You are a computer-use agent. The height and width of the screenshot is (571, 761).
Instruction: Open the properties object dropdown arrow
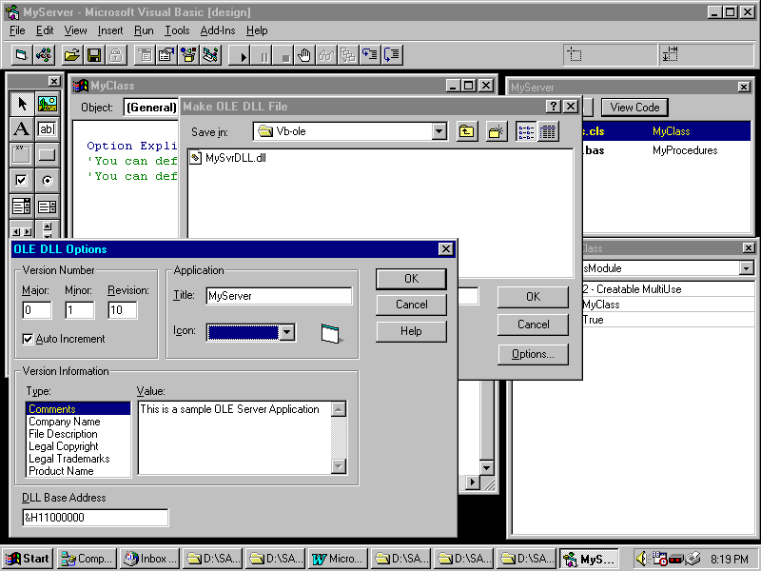[745, 268]
